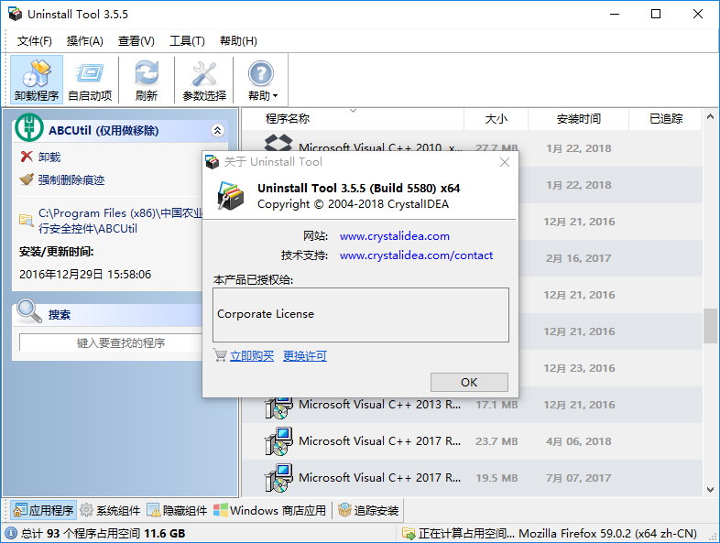Viewport: 720px width, 543px height.
Task: Open the 文件(F) menu
Action: 35,41
